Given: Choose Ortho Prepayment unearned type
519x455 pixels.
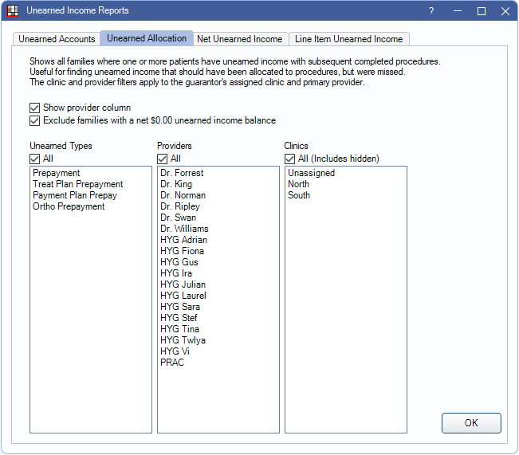Looking at the screenshot, I should click(x=69, y=206).
